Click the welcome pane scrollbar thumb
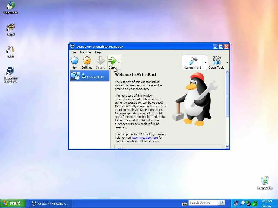The image size is (278, 208). (x=227, y=96)
